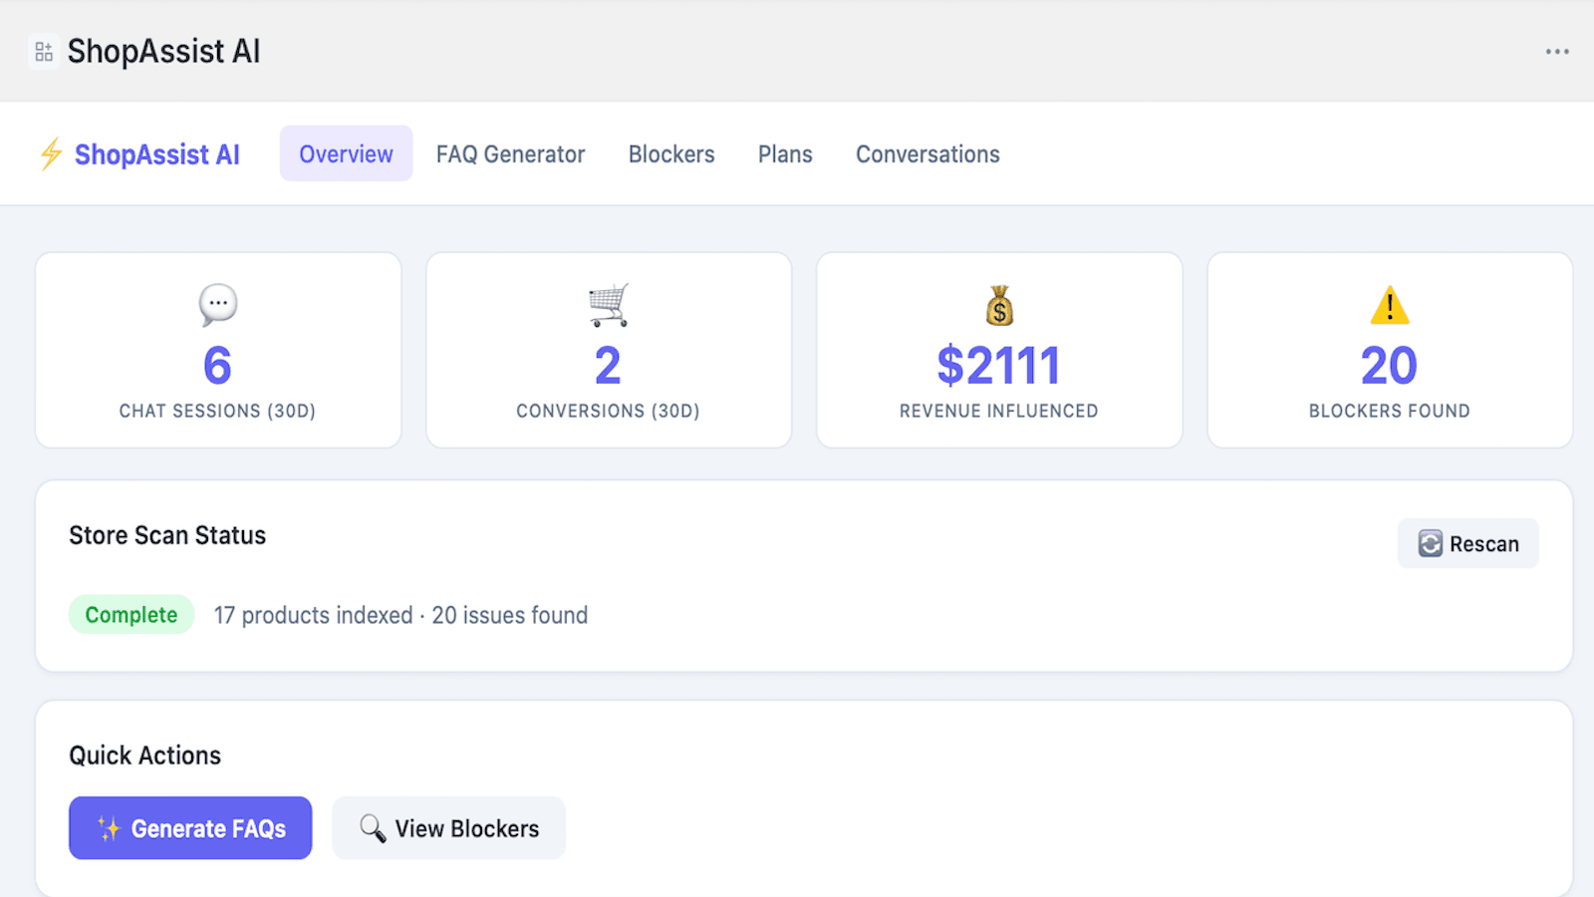Image resolution: width=1594 pixels, height=897 pixels.
Task: Click the CONVERSIONS (30D) label
Action: (x=608, y=411)
